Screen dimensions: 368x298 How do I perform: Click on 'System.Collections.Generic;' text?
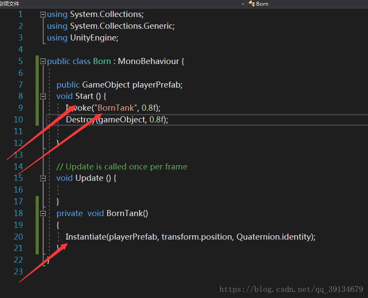click(x=122, y=26)
